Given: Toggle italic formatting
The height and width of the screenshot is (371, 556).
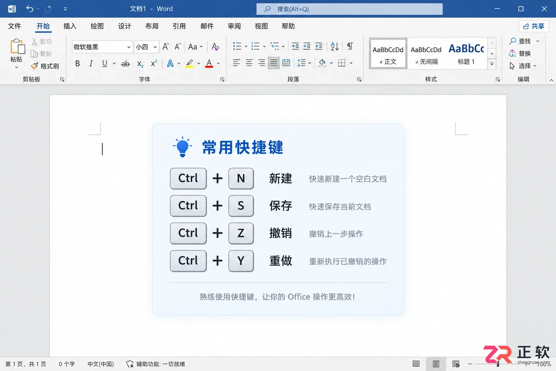Looking at the screenshot, I should click(x=91, y=63).
